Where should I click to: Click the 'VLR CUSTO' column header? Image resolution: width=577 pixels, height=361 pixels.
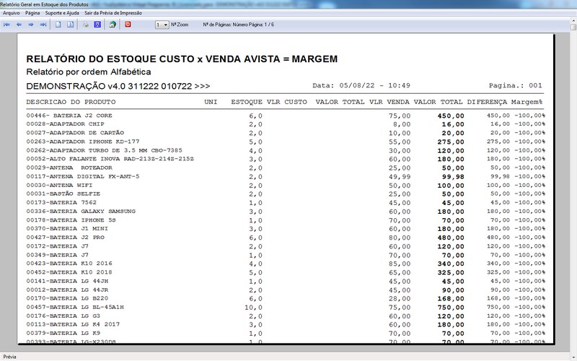click(286, 102)
